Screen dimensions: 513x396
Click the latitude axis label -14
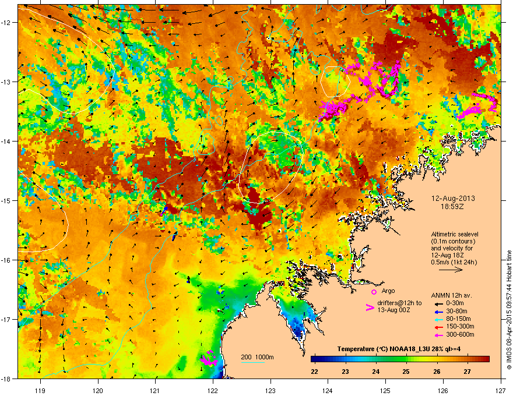6,141
